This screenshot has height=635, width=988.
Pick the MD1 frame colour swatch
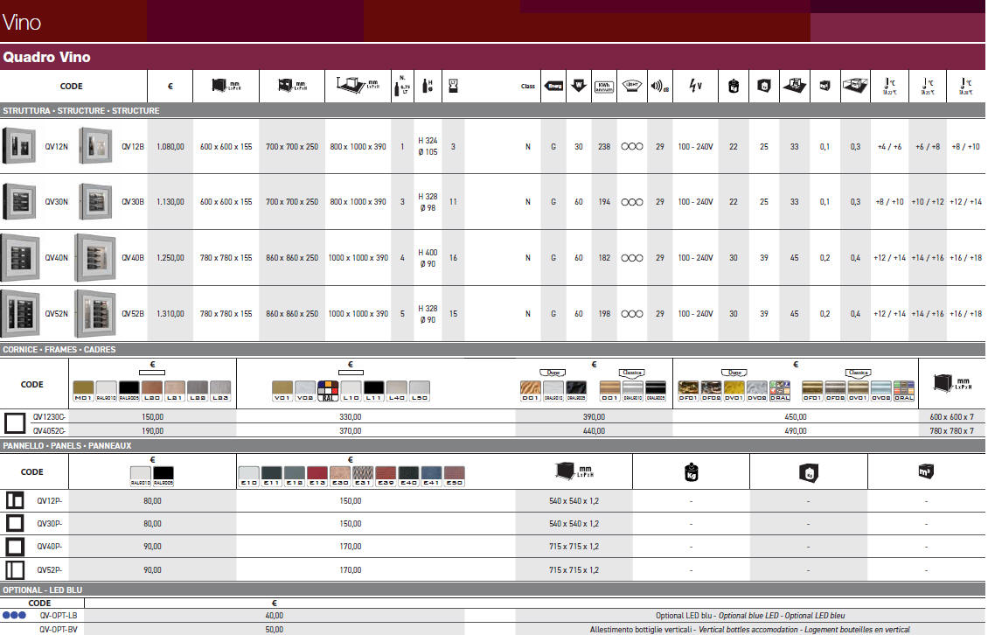click(x=83, y=391)
